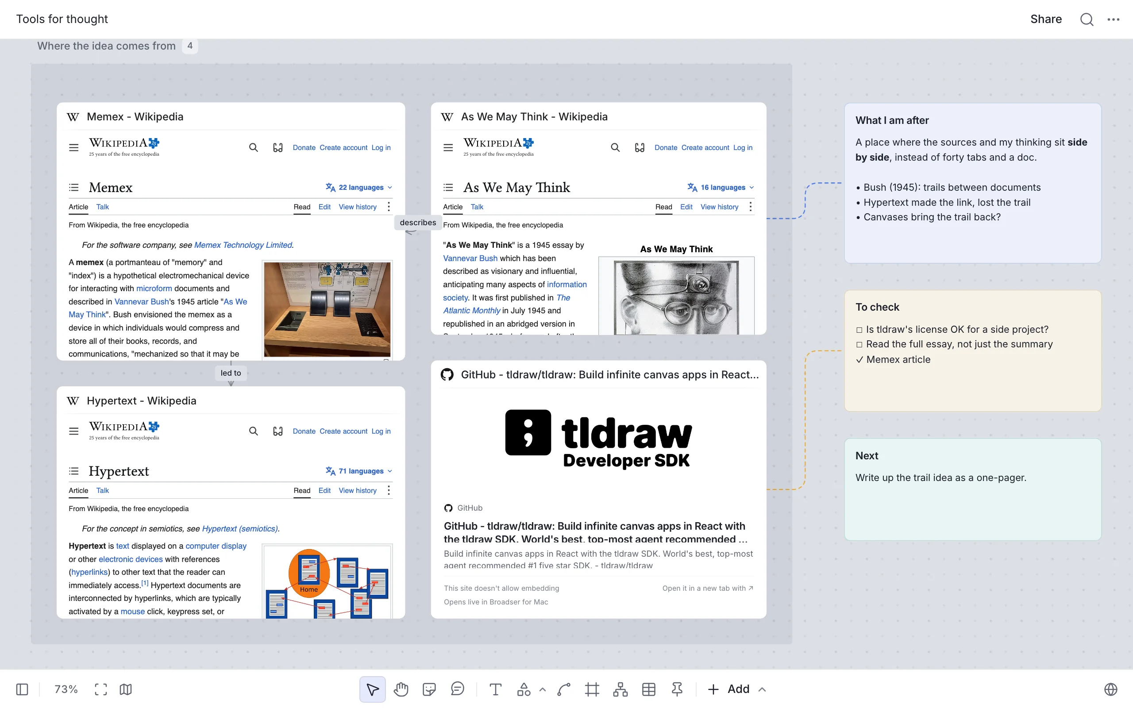
Task: Choose the diagram hierarchy tool
Action: (620, 689)
